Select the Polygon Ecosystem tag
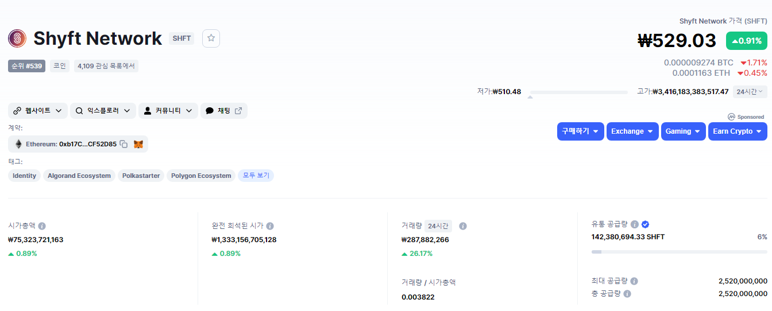 (x=201, y=176)
